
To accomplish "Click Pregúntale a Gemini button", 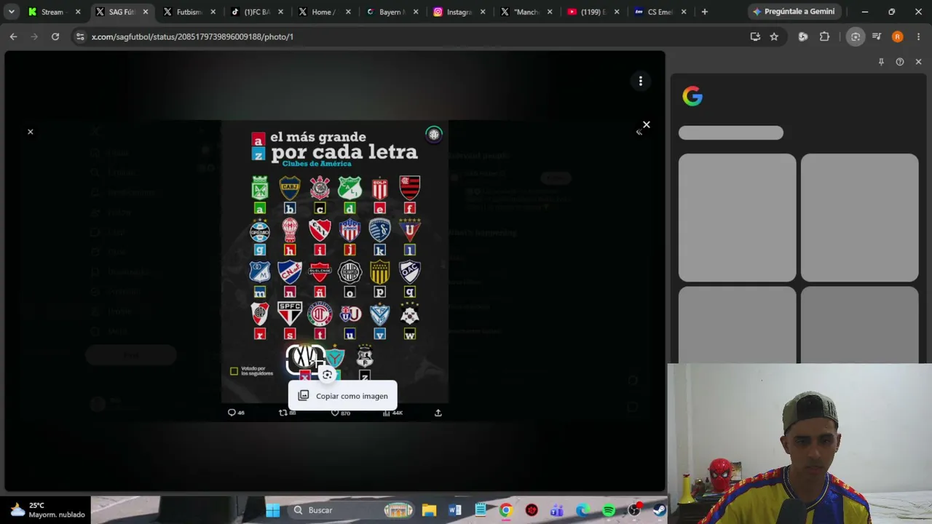I will [x=794, y=12].
